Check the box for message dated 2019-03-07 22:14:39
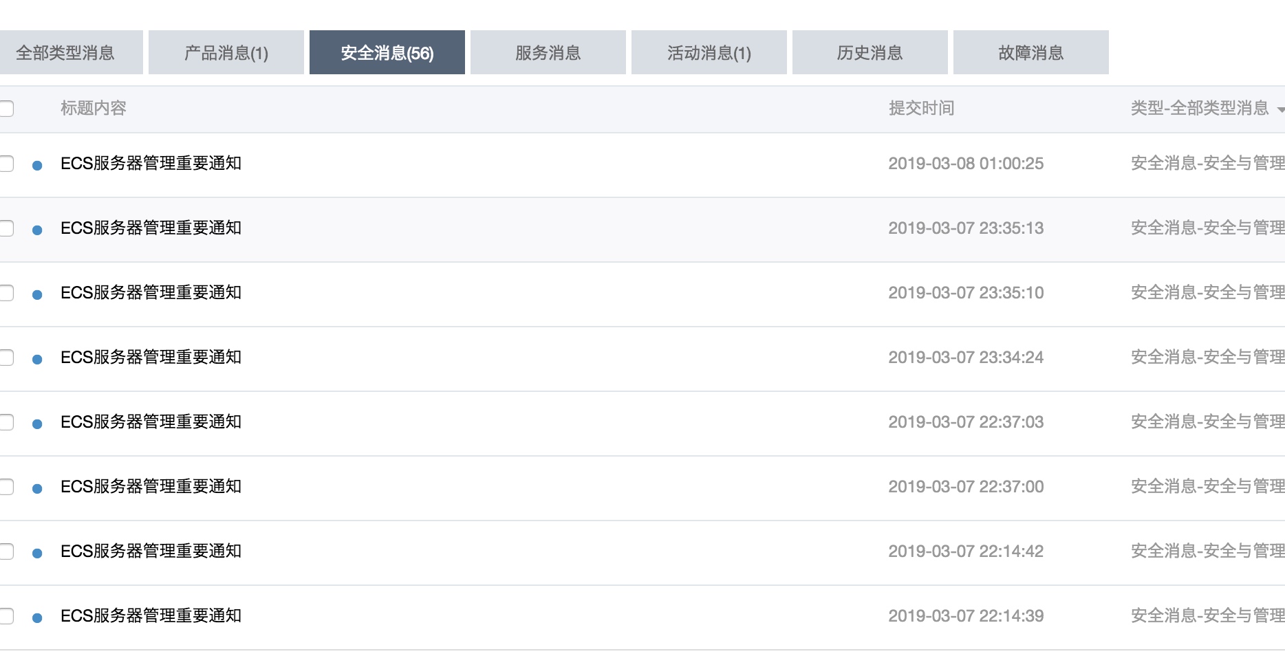This screenshot has width=1285, height=656. pos(6,616)
